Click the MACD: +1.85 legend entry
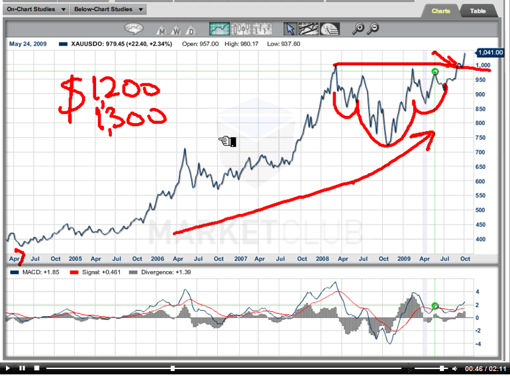 pyautogui.click(x=35, y=272)
